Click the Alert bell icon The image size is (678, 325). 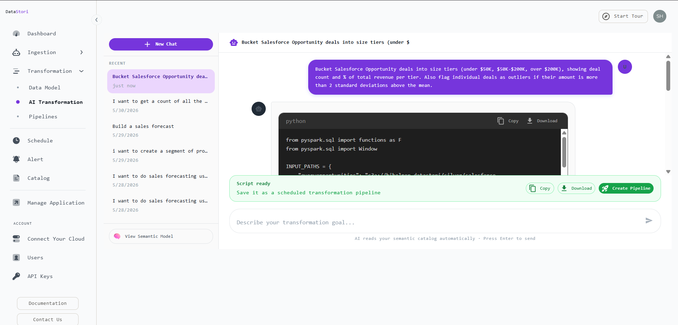coord(16,159)
